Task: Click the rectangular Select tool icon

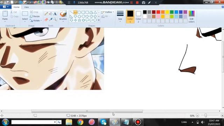Action: click(x=25, y=14)
